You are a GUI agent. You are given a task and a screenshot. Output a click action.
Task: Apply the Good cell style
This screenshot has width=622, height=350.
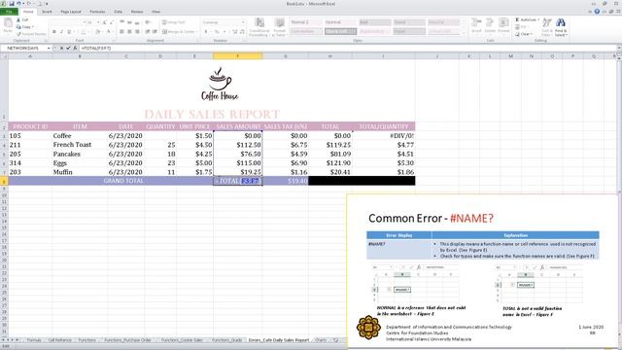click(409, 22)
